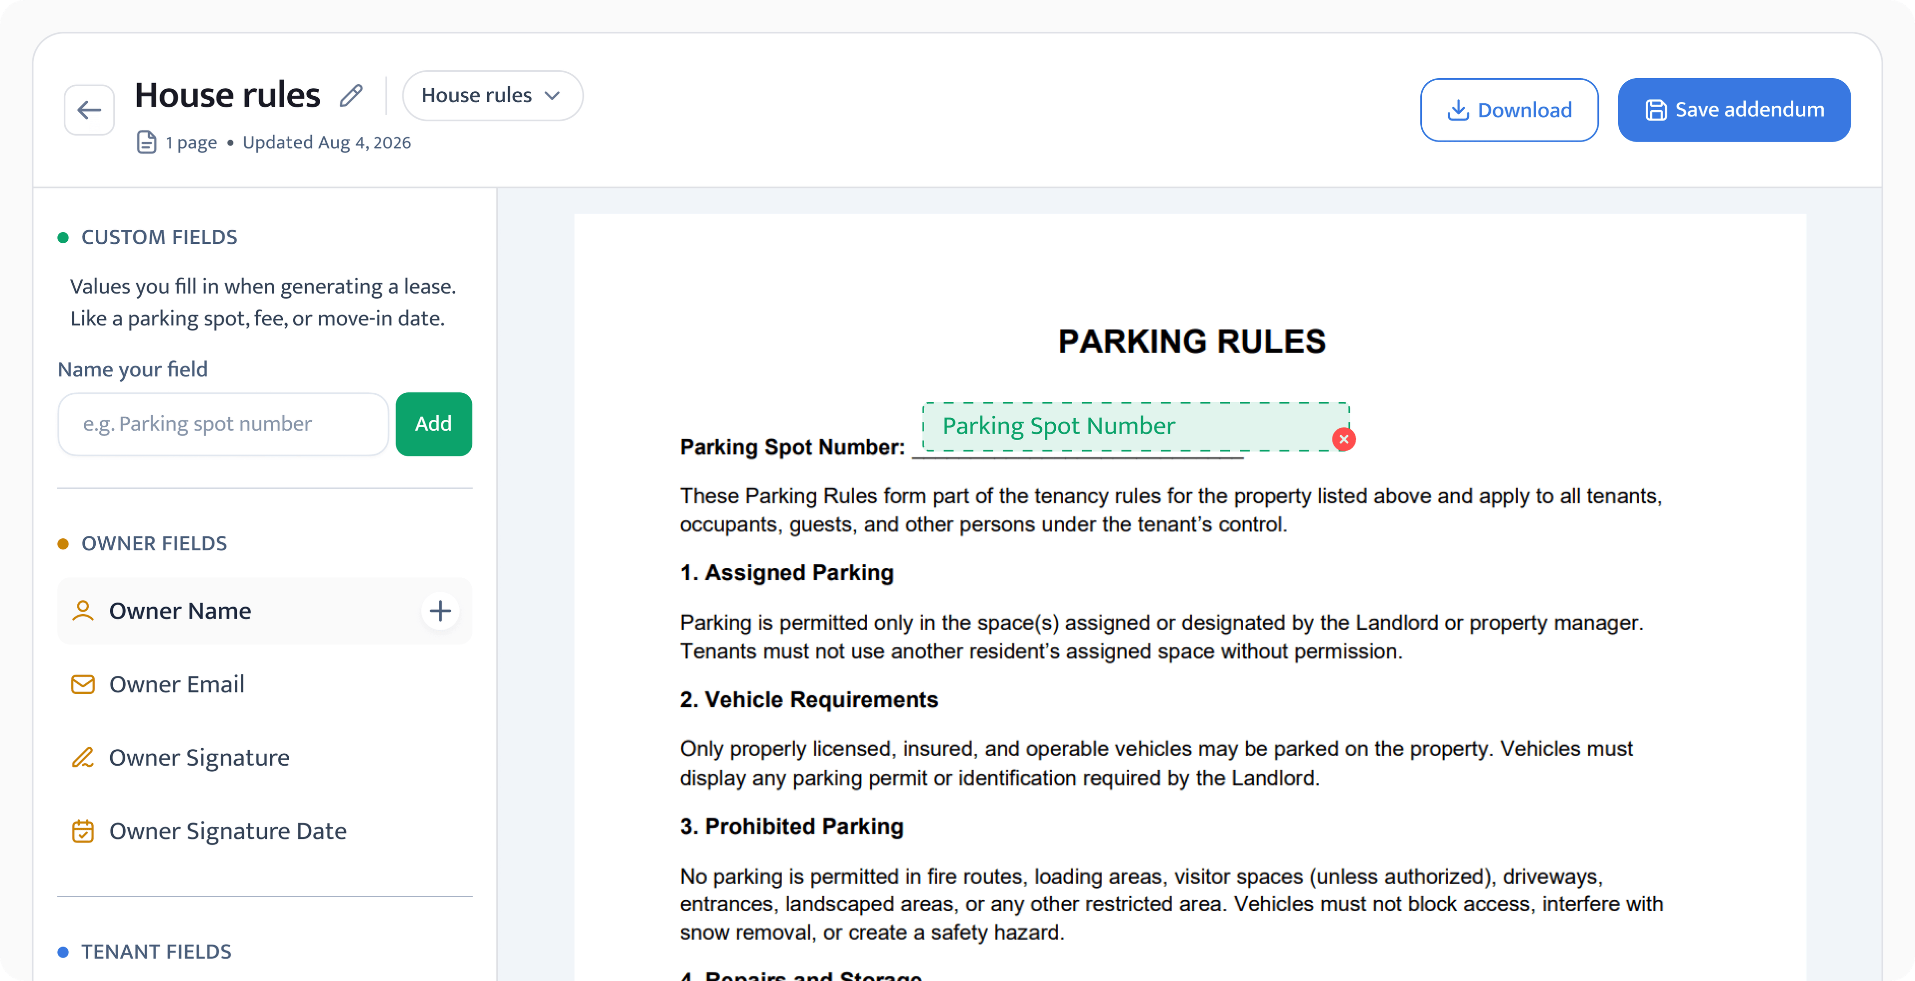Remove the Parking Spot Number field with red X

click(1343, 439)
